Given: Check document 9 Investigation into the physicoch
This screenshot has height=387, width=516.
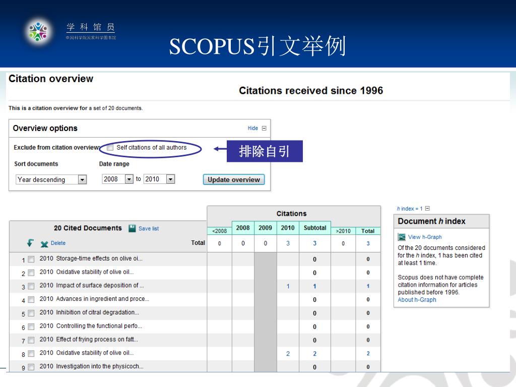Looking at the screenshot, I should 31,367.
